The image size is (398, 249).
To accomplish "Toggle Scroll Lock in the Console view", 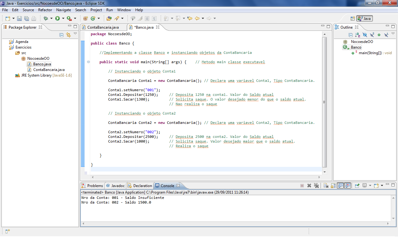I will 333,186.
